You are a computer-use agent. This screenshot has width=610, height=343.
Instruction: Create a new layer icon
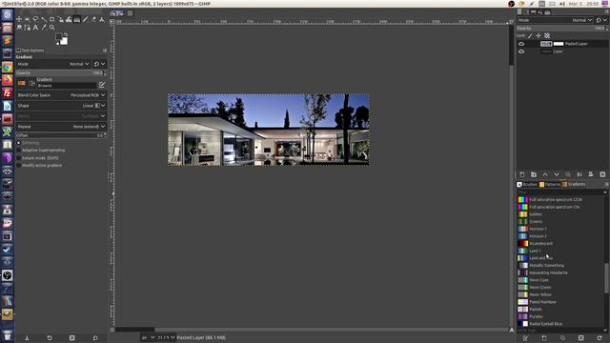pyautogui.click(x=522, y=174)
